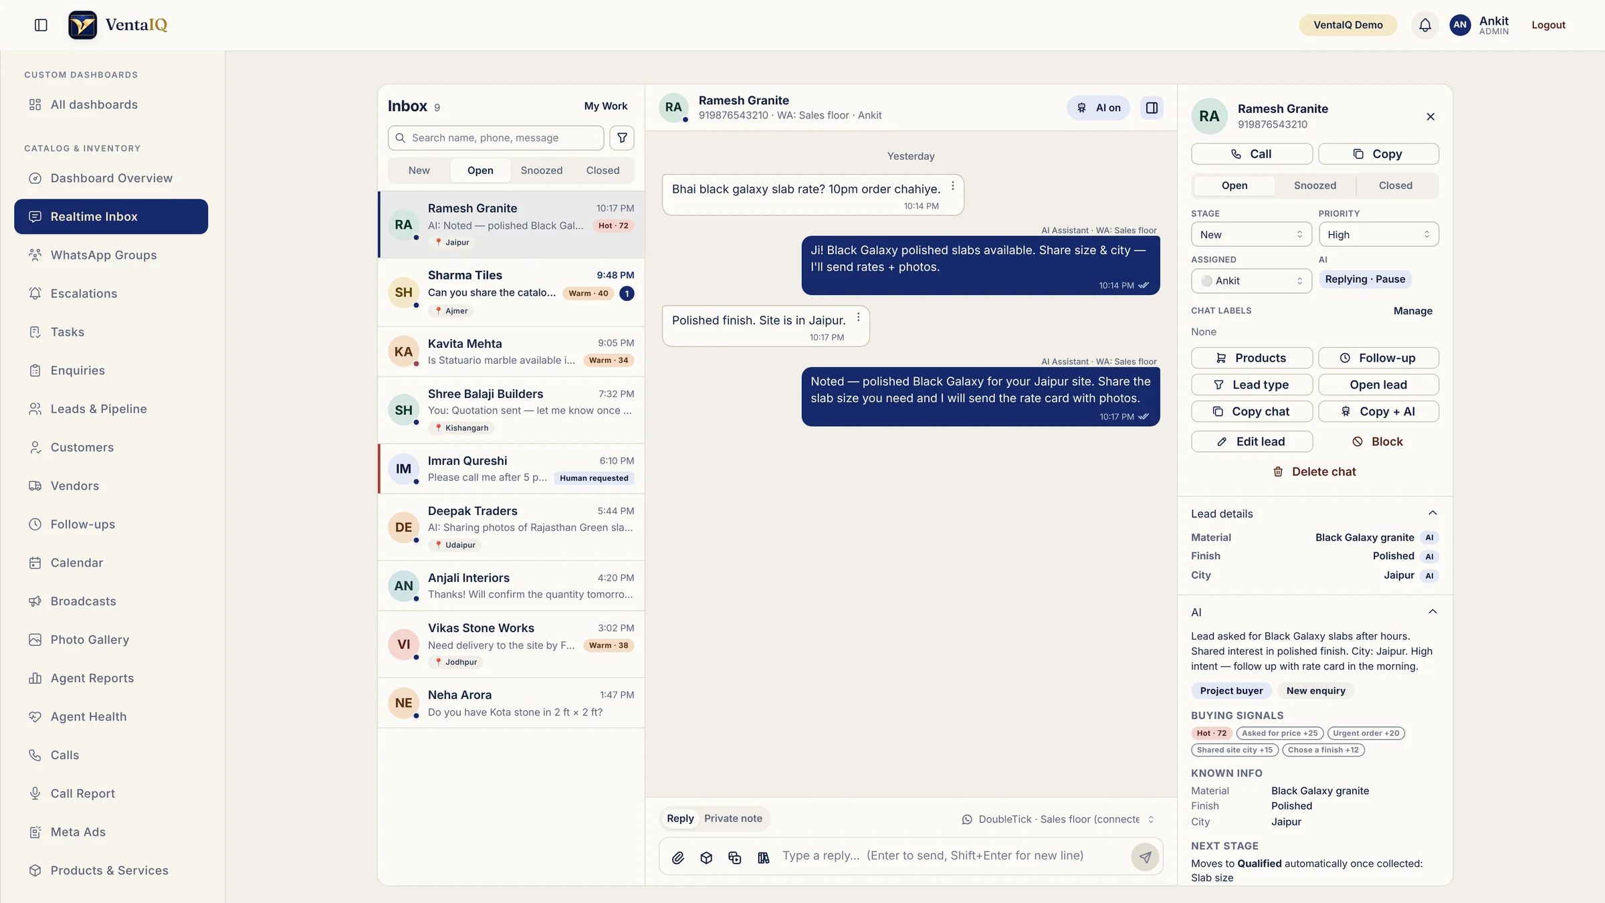Select the Open inbox tab
This screenshot has height=903, width=1605.
tap(480, 171)
